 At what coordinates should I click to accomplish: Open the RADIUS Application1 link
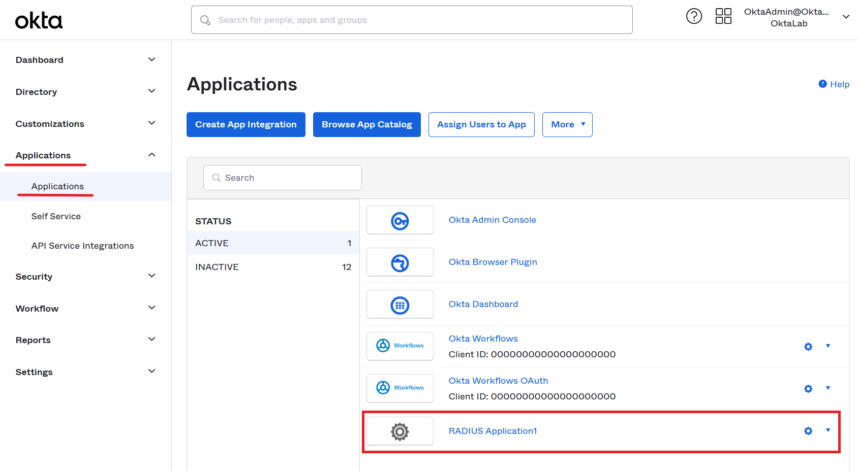(493, 431)
